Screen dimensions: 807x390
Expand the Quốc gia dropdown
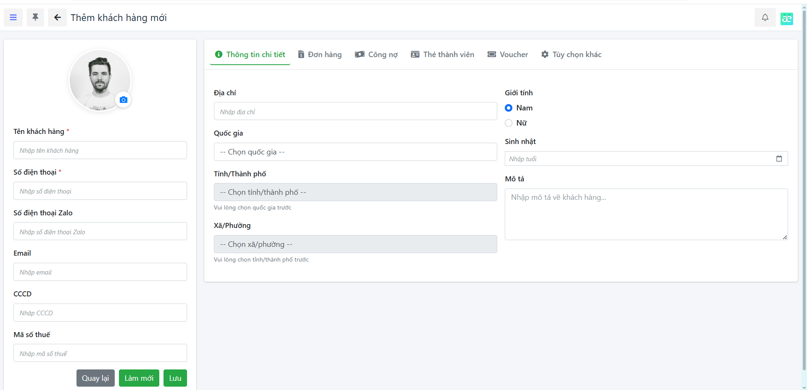pyautogui.click(x=355, y=152)
